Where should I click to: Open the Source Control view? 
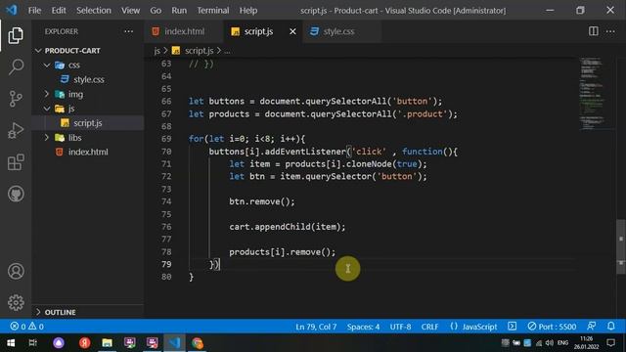[16, 99]
